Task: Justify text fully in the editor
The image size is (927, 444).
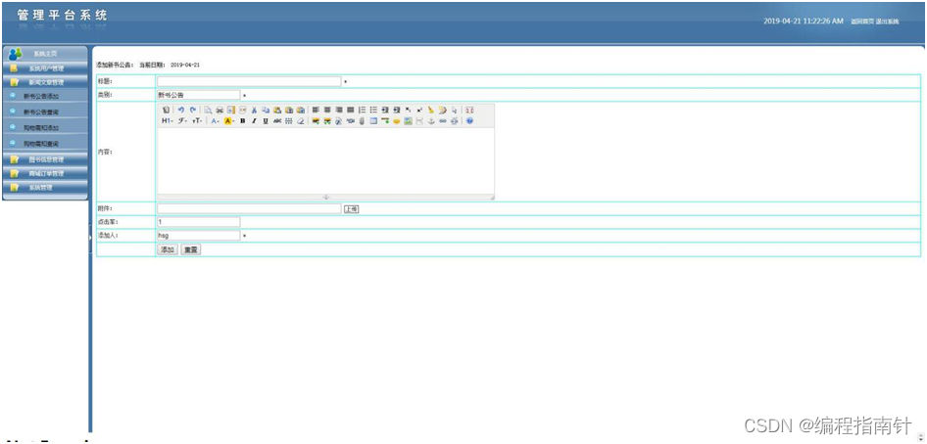Action: coord(350,110)
